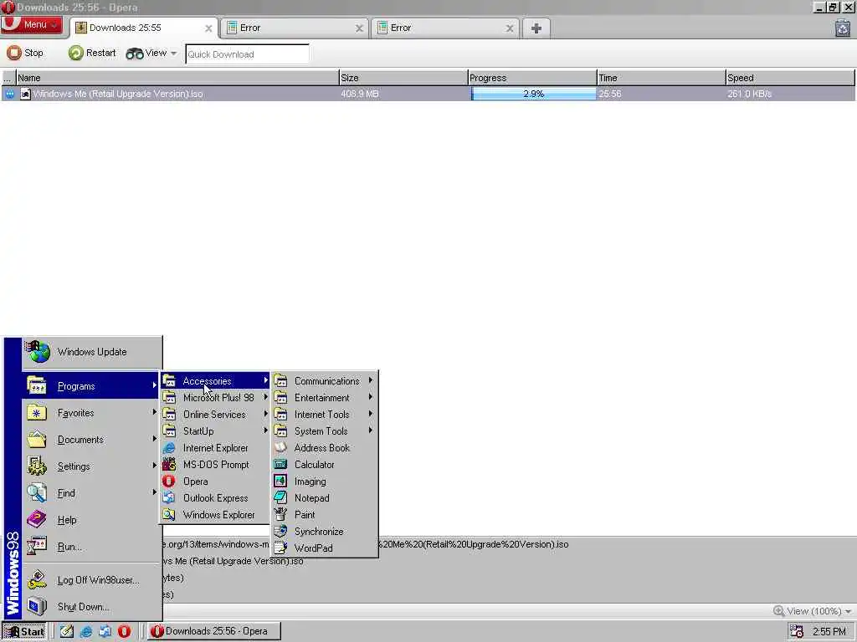
Task: Expand the Online Services folder
Action: [x=215, y=415]
